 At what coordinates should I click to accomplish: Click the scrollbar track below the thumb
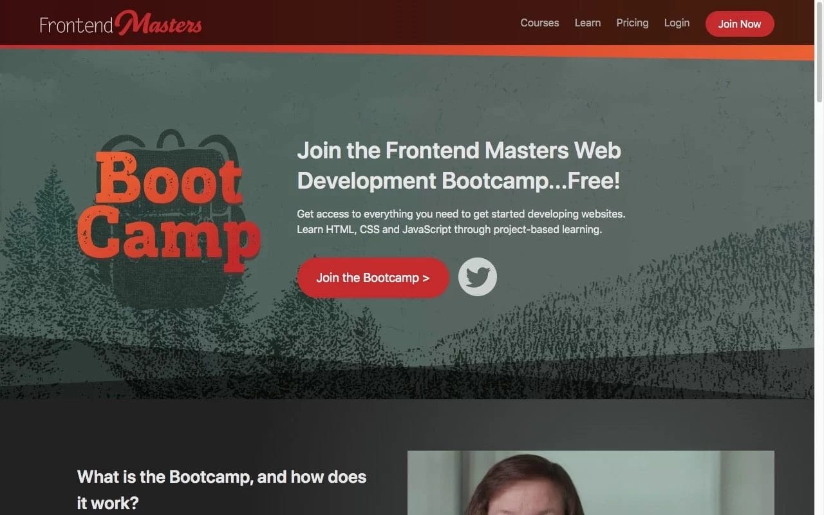[x=819, y=309]
